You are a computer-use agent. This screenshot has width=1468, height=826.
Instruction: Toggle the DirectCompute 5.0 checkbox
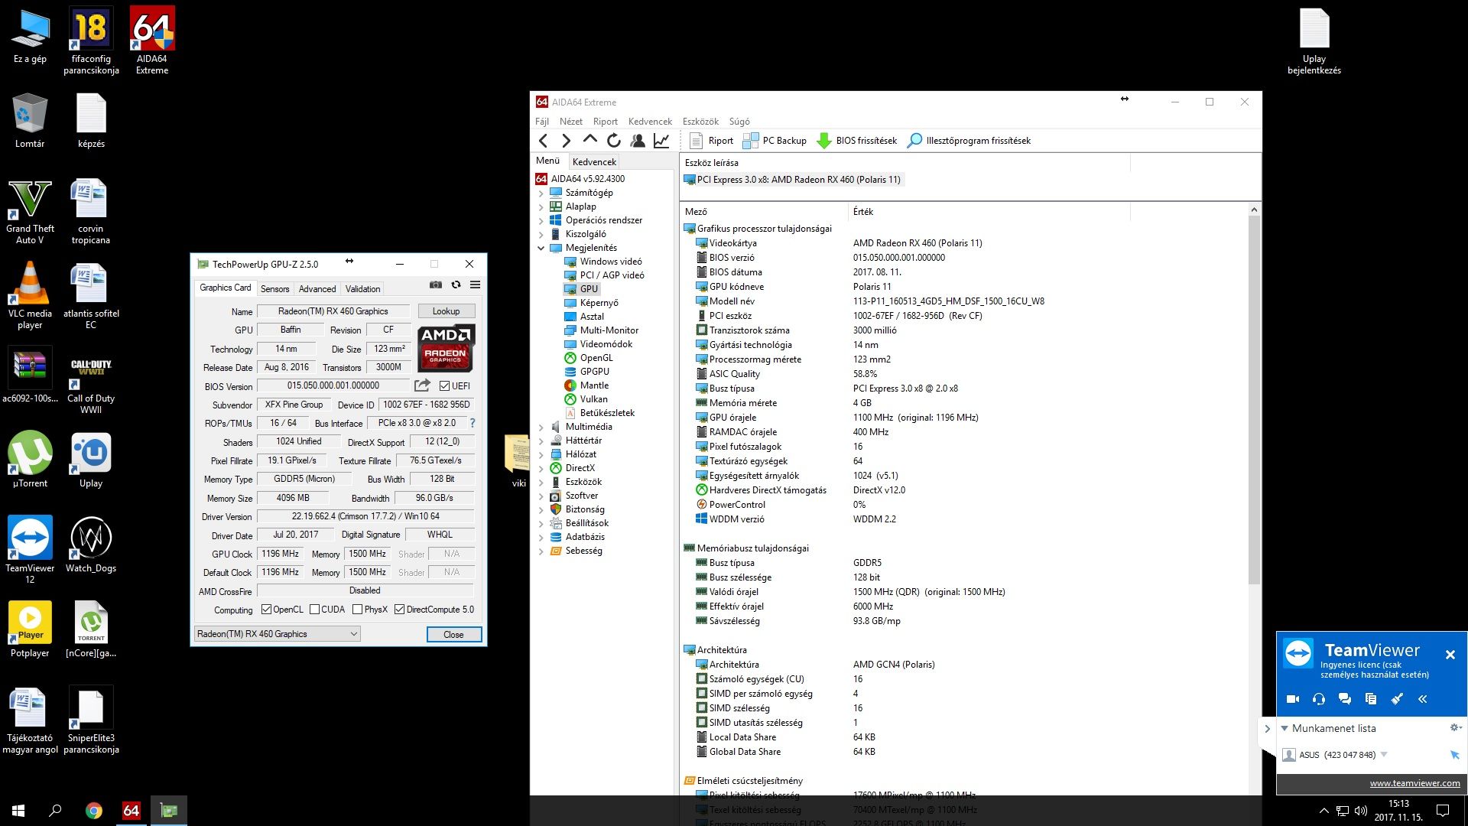(x=399, y=610)
